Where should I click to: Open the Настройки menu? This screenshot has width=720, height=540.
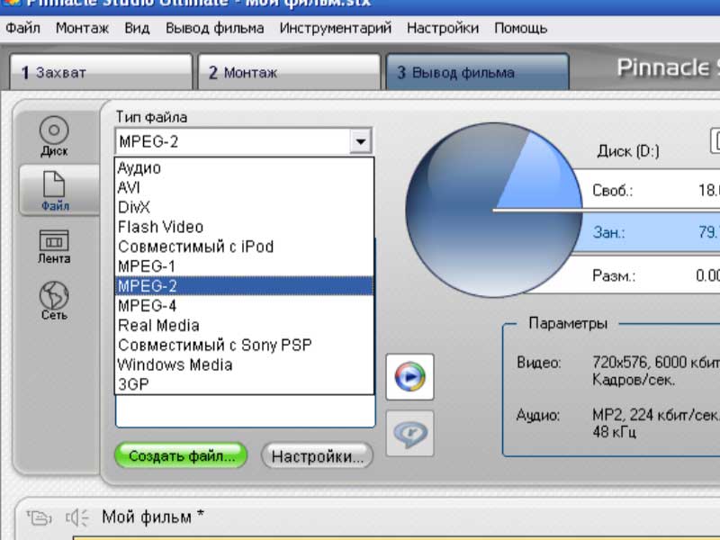(x=443, y=29)
